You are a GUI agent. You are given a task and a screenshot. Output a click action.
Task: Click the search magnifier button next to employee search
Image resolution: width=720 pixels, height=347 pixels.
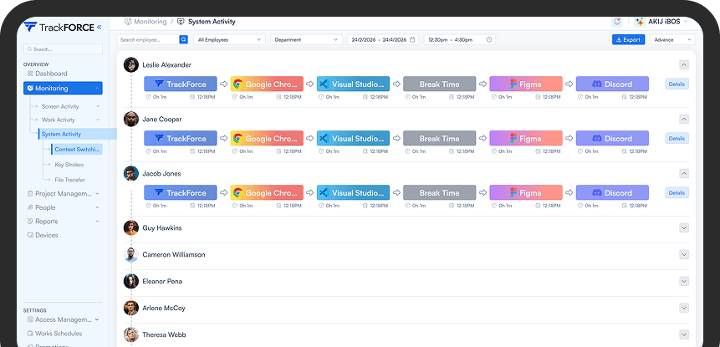(184, 40)
